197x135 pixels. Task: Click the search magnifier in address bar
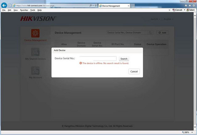coord(90,6)
